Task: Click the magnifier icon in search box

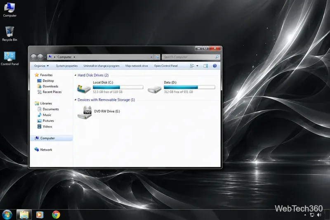Action: point(217,57)
